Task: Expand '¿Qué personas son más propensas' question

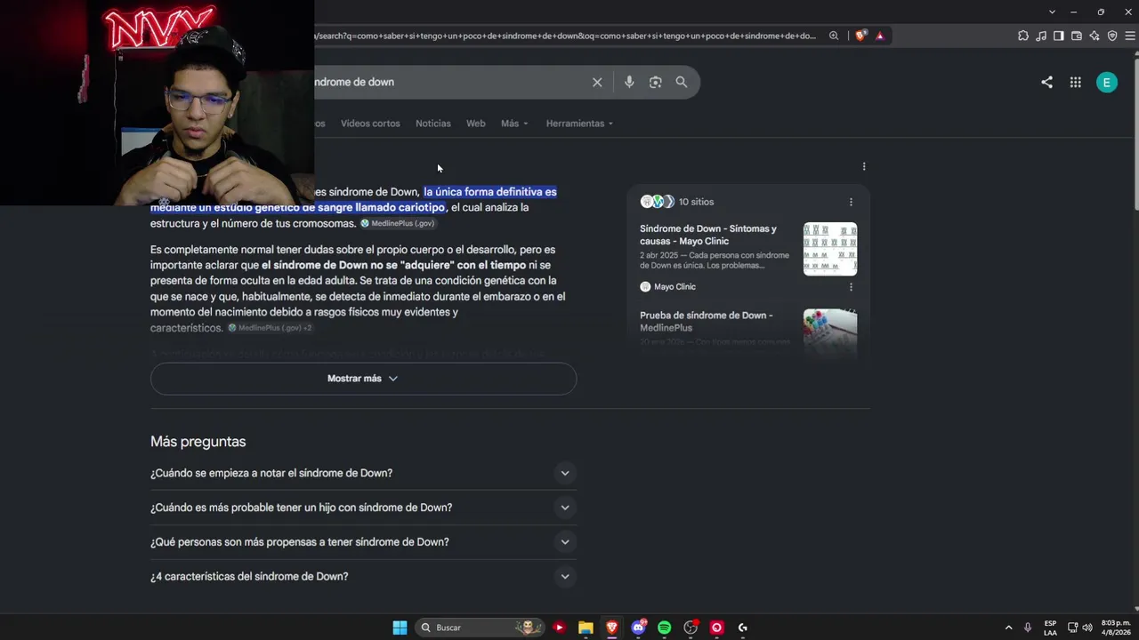Action: [x=363, y=542]
